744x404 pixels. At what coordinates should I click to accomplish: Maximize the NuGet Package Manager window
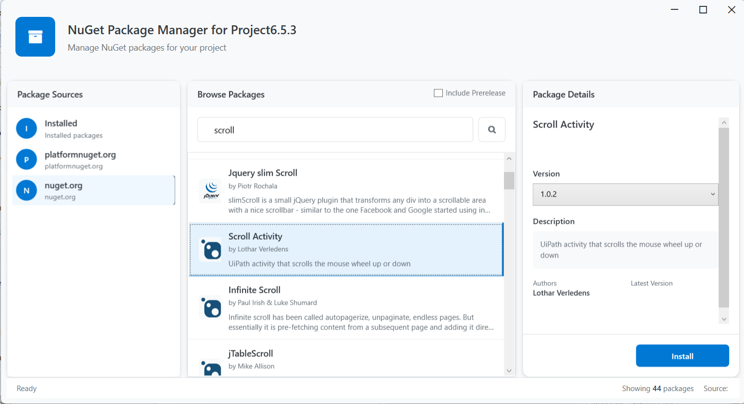703,9
